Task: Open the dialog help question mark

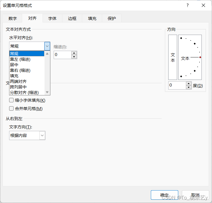Action: 188,6
